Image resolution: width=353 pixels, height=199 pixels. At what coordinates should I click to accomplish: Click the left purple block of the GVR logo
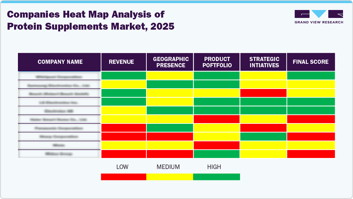coord(302,14)
